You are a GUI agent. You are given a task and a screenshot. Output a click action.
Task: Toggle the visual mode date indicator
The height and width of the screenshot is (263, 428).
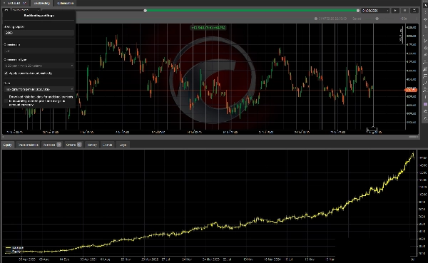[x=316, y=19]
